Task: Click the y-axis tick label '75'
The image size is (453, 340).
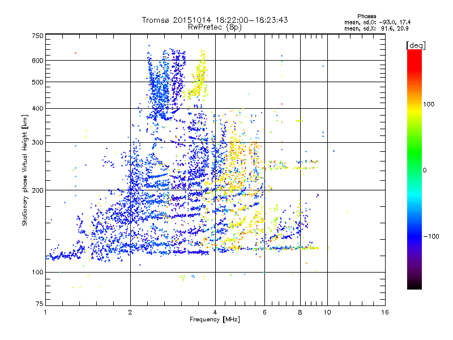Action: click(x=40, y=304)
